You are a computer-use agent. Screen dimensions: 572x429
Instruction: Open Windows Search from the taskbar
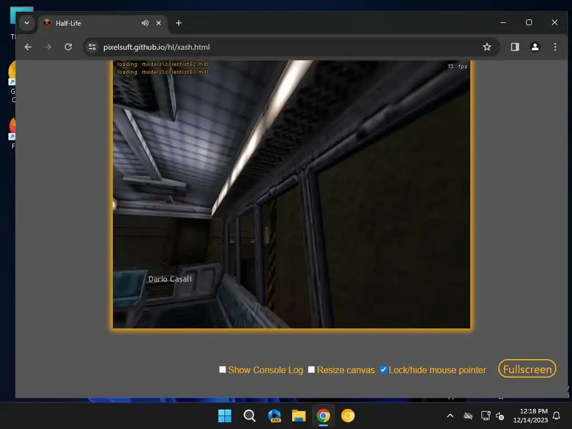coord(250,416)
